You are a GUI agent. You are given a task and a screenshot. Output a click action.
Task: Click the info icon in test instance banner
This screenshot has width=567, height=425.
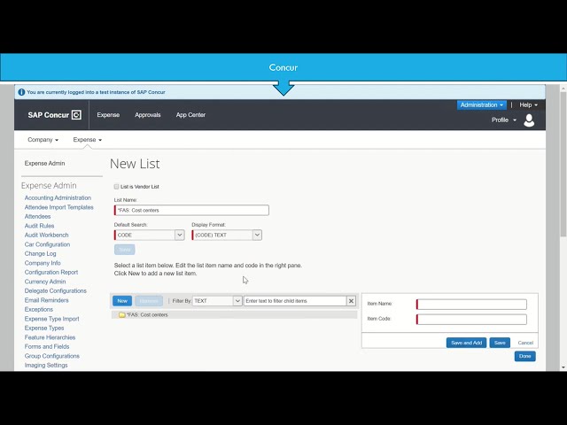coord(21,92)
